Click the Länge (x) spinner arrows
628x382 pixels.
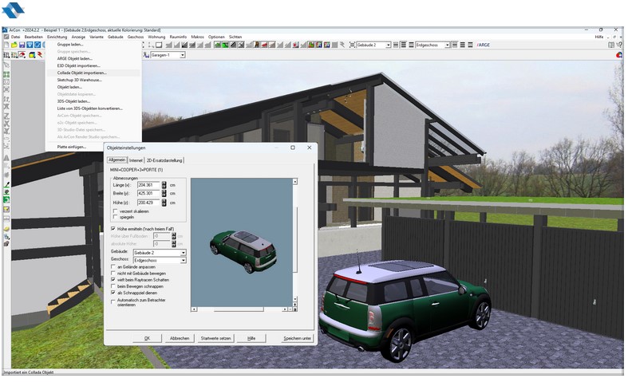[x=164, y=185]
